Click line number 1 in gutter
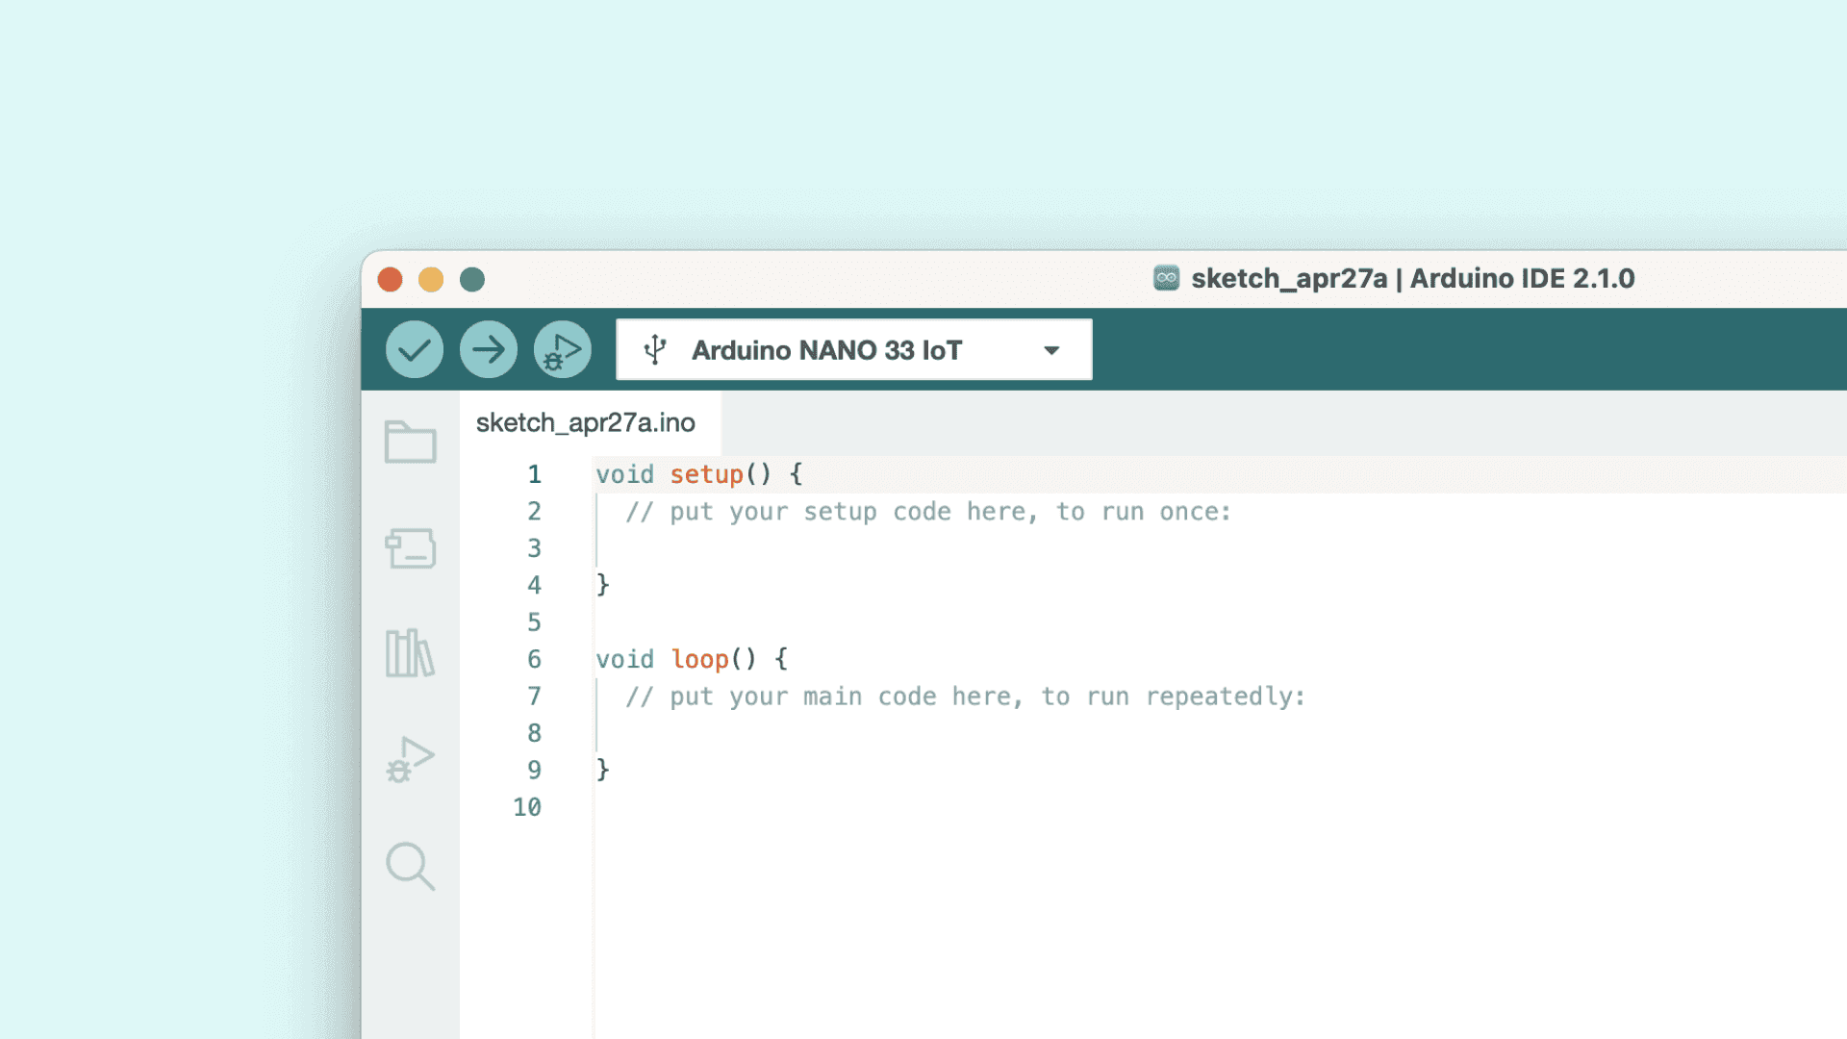Viewport: 1847px width, 1039px height. coord(534,474)
